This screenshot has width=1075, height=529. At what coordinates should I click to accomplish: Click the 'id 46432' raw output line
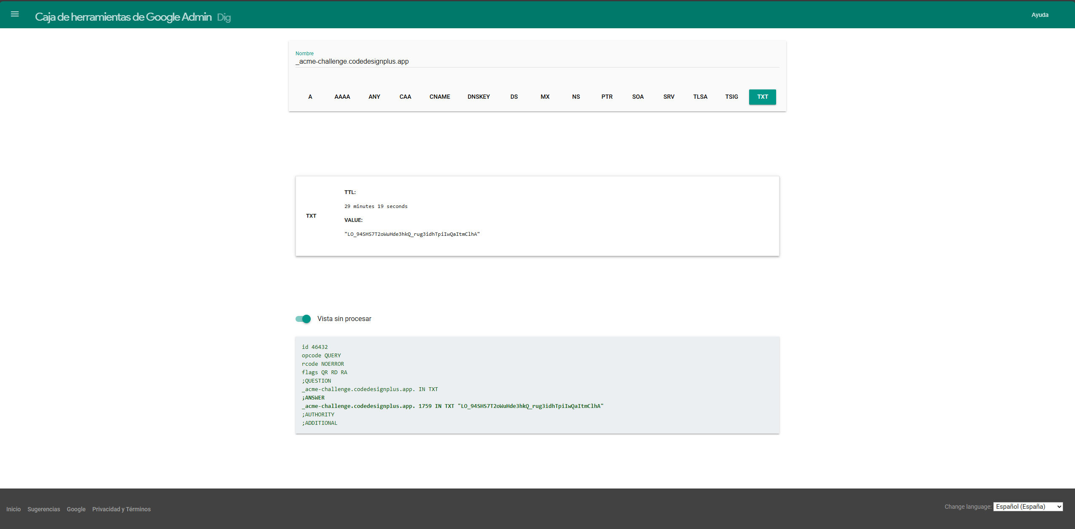click(314, 347)
